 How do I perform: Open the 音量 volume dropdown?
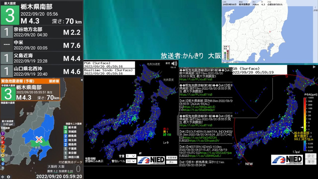[131, 156]
